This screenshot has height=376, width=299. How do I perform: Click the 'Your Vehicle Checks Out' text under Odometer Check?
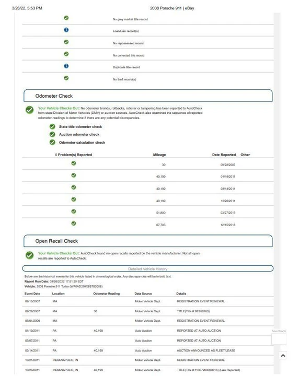[59, 108]
